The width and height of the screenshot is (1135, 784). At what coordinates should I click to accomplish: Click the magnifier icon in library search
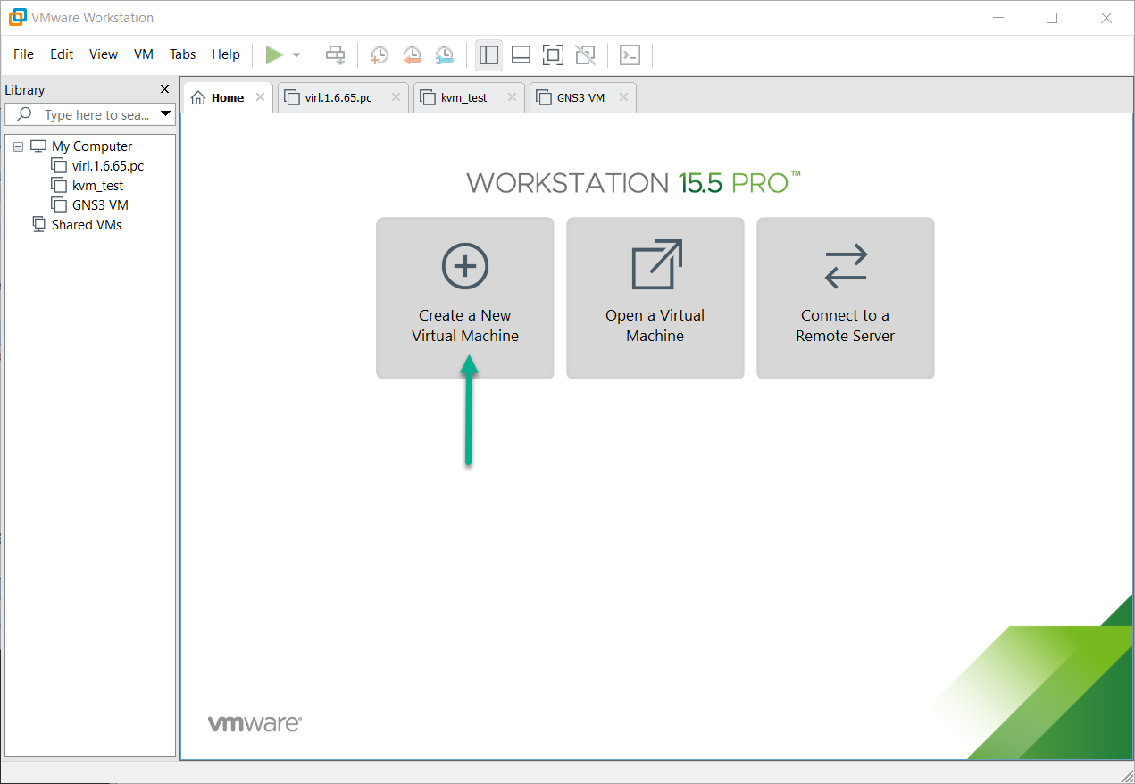coord(24,114)
